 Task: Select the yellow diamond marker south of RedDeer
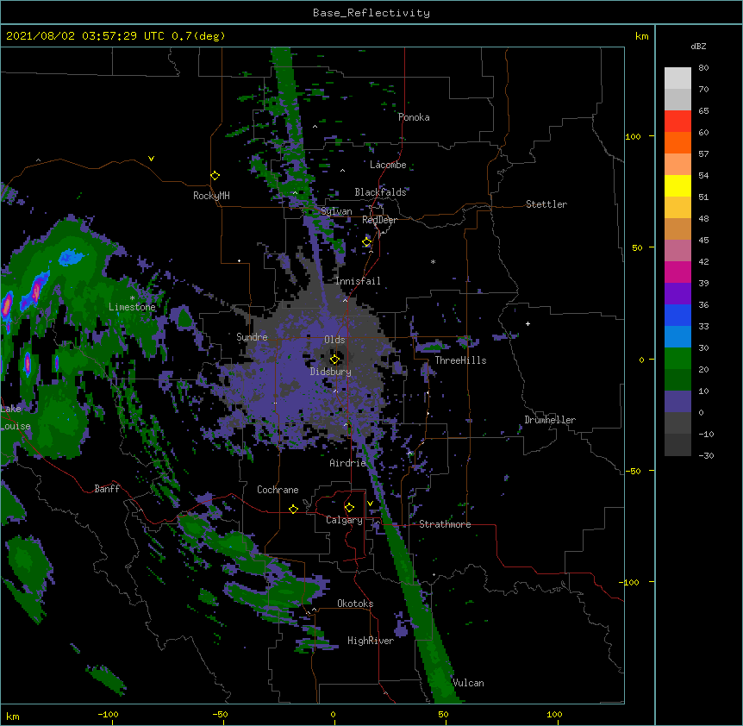point(367,242)
